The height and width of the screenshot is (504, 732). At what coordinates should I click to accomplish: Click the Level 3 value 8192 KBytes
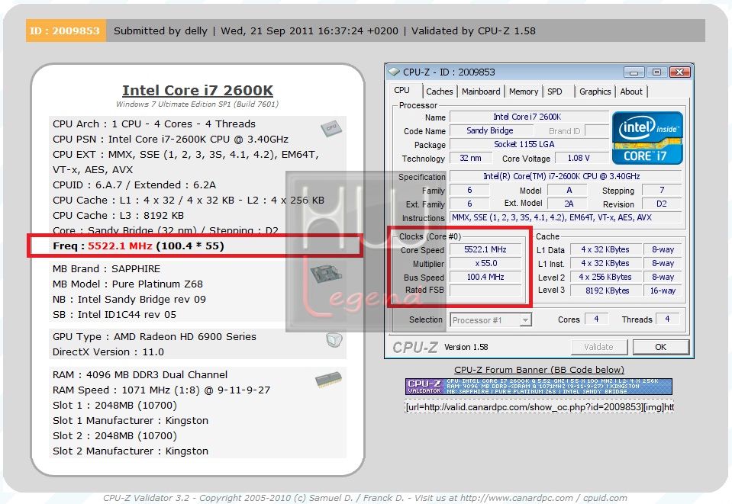pyautogui.click(x=605, y=291)
